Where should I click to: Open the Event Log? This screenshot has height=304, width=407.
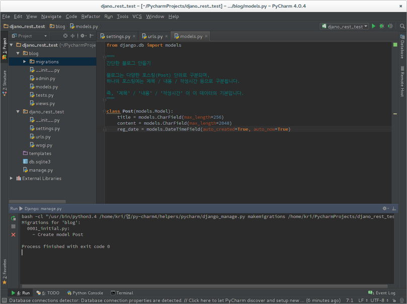pos(382,293)
